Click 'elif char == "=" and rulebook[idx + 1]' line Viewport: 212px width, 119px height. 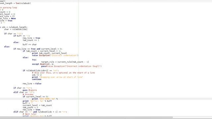[x=40, y=112]
